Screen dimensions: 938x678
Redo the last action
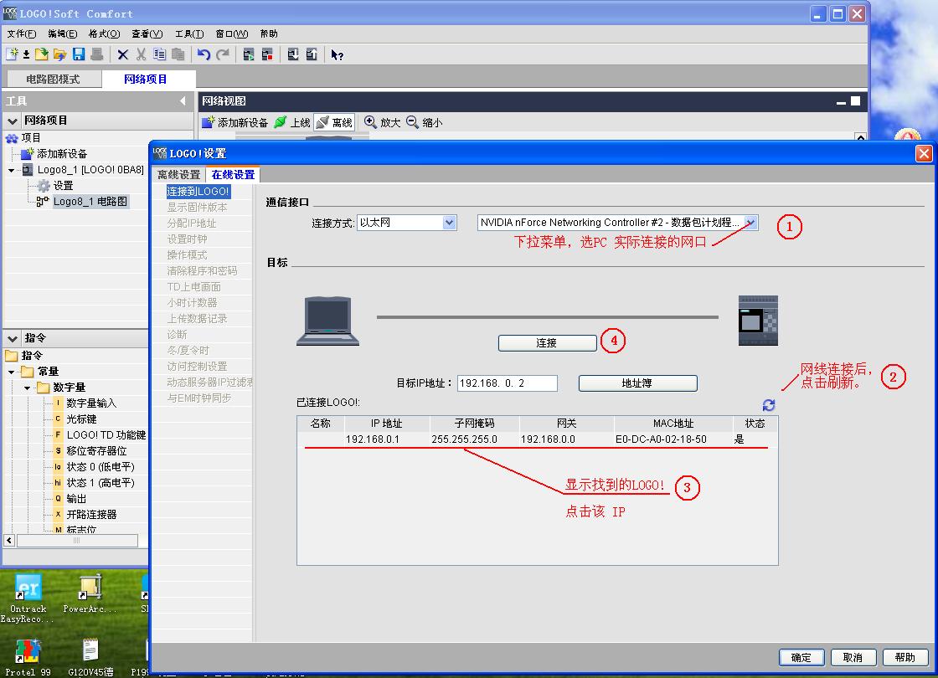pos(223,54)
